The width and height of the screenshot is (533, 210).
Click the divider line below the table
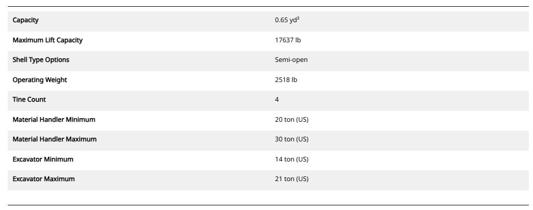point(266,205)
